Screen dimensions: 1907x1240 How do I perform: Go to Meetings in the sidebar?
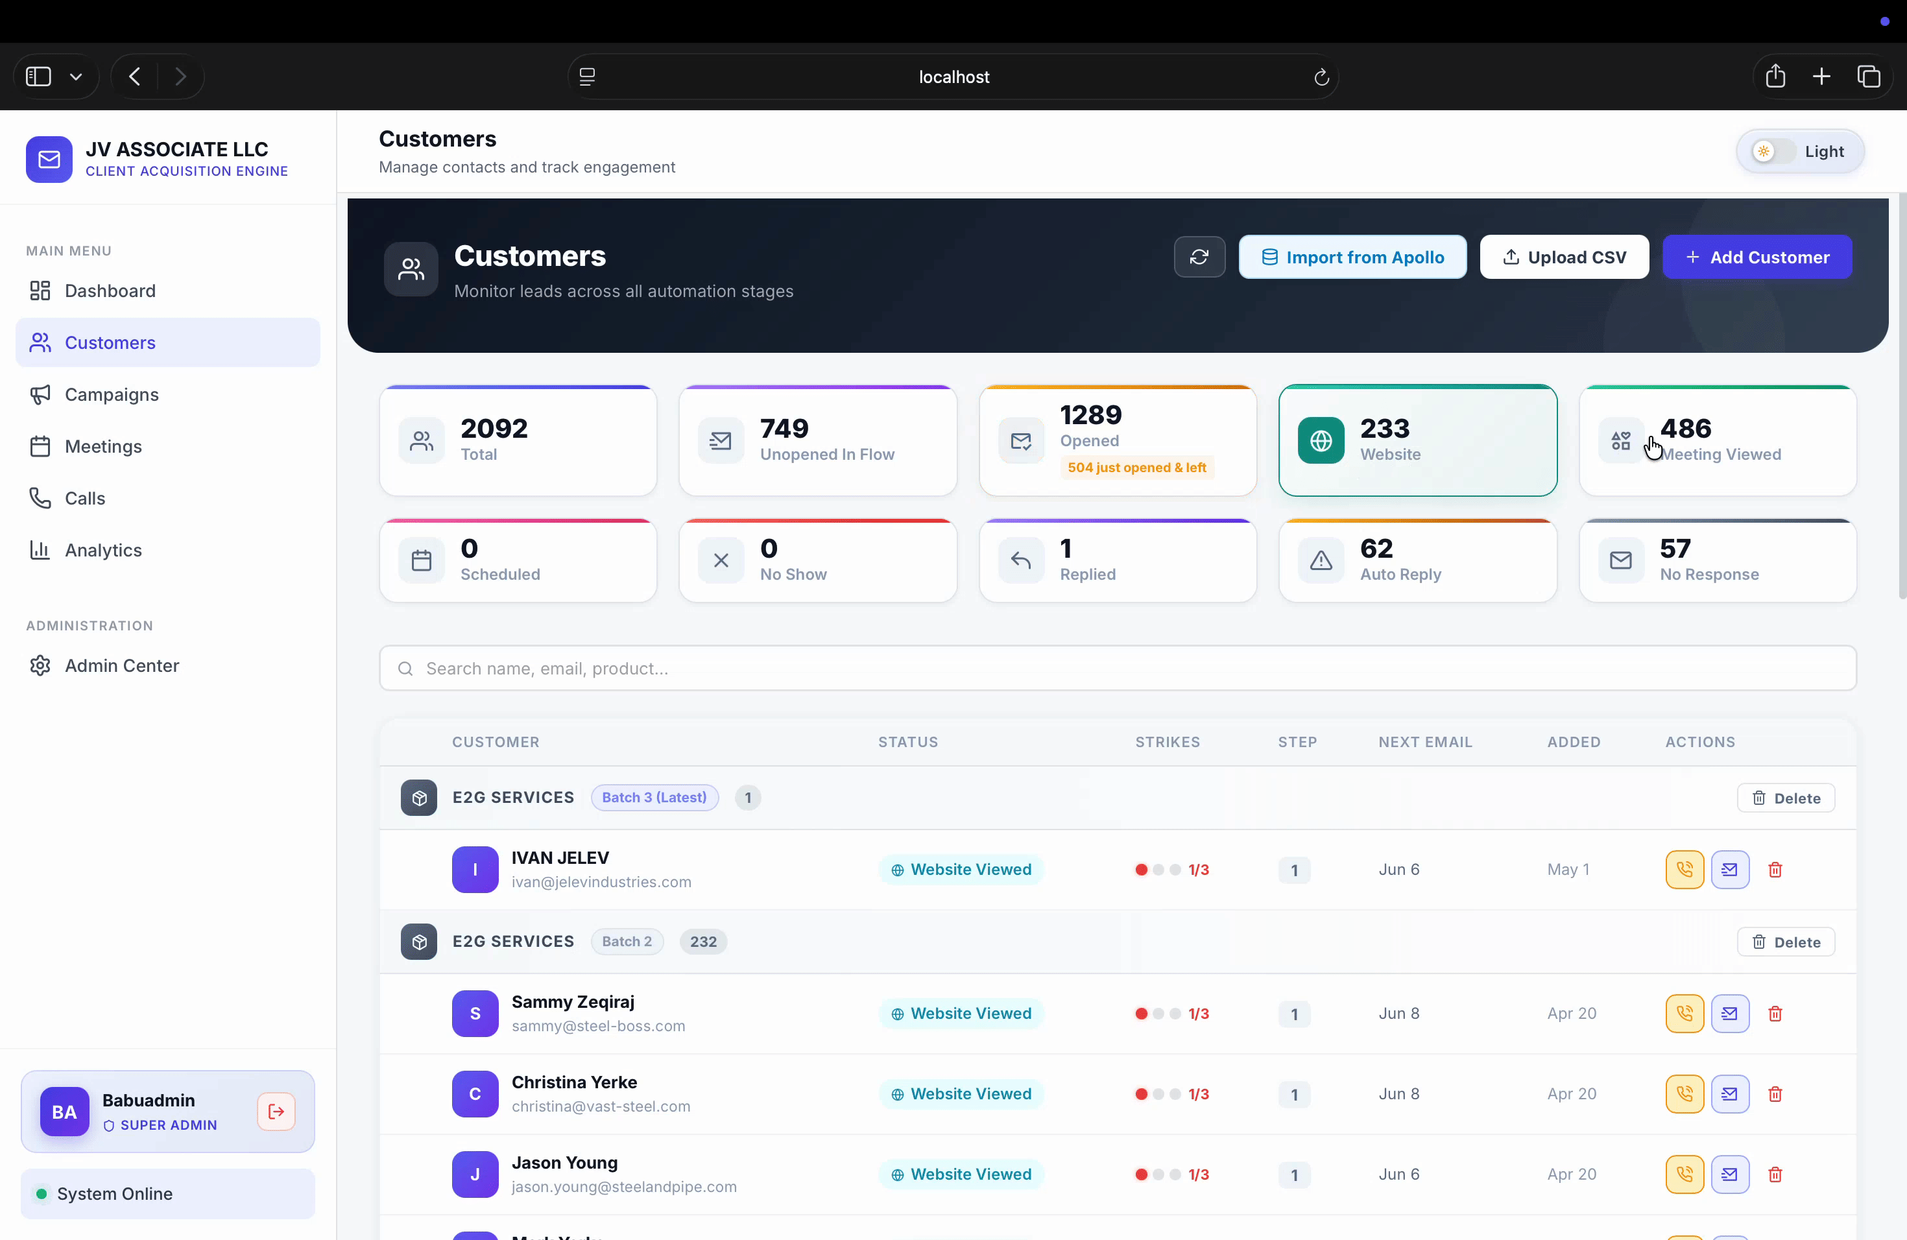tap(167, 446)
